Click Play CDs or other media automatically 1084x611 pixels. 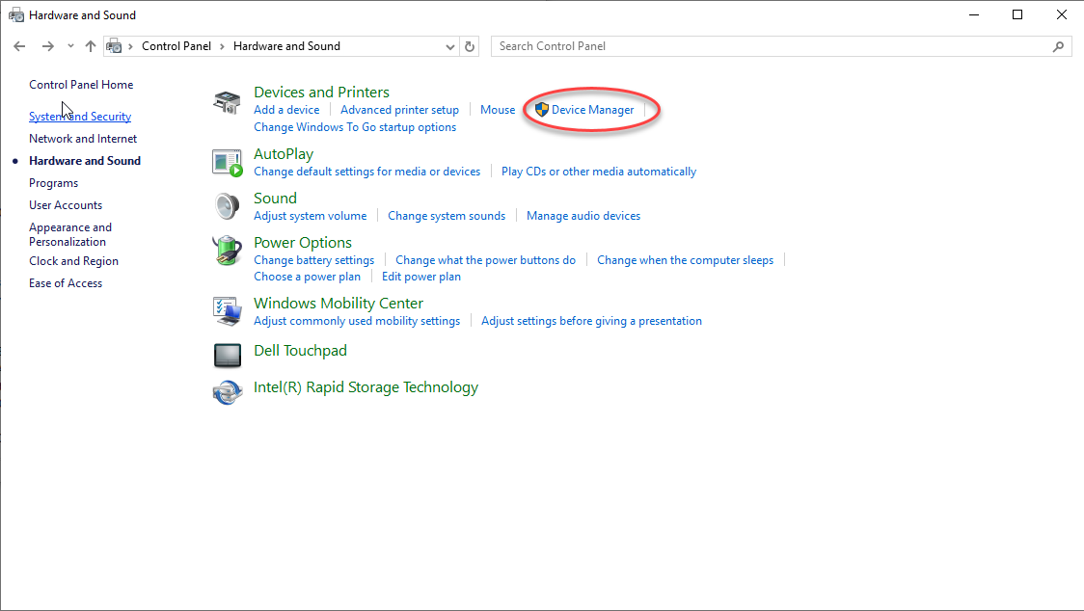pos(599,172)
